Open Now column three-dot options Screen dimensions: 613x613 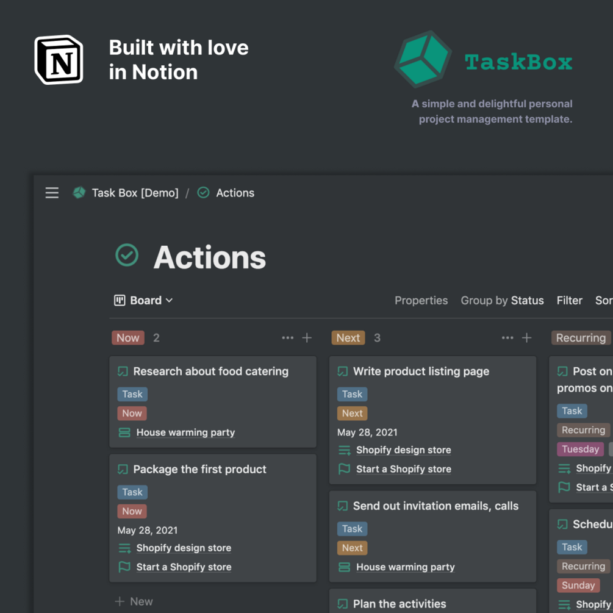[x=288, y=338]
